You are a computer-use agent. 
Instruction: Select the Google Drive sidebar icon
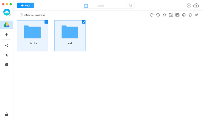point(7,25)
